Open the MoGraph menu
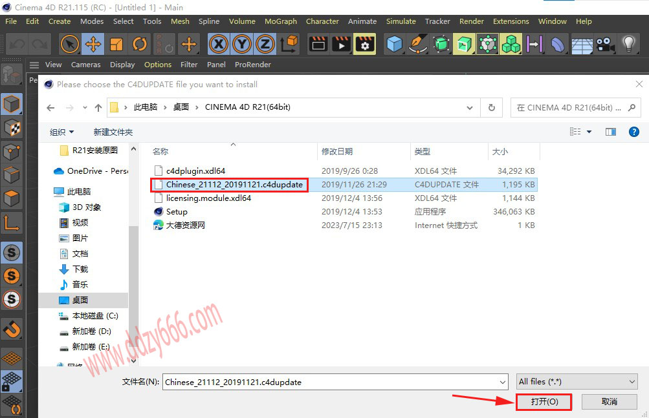649x418 pixels. pyautogui.click(x=281, y=21)
